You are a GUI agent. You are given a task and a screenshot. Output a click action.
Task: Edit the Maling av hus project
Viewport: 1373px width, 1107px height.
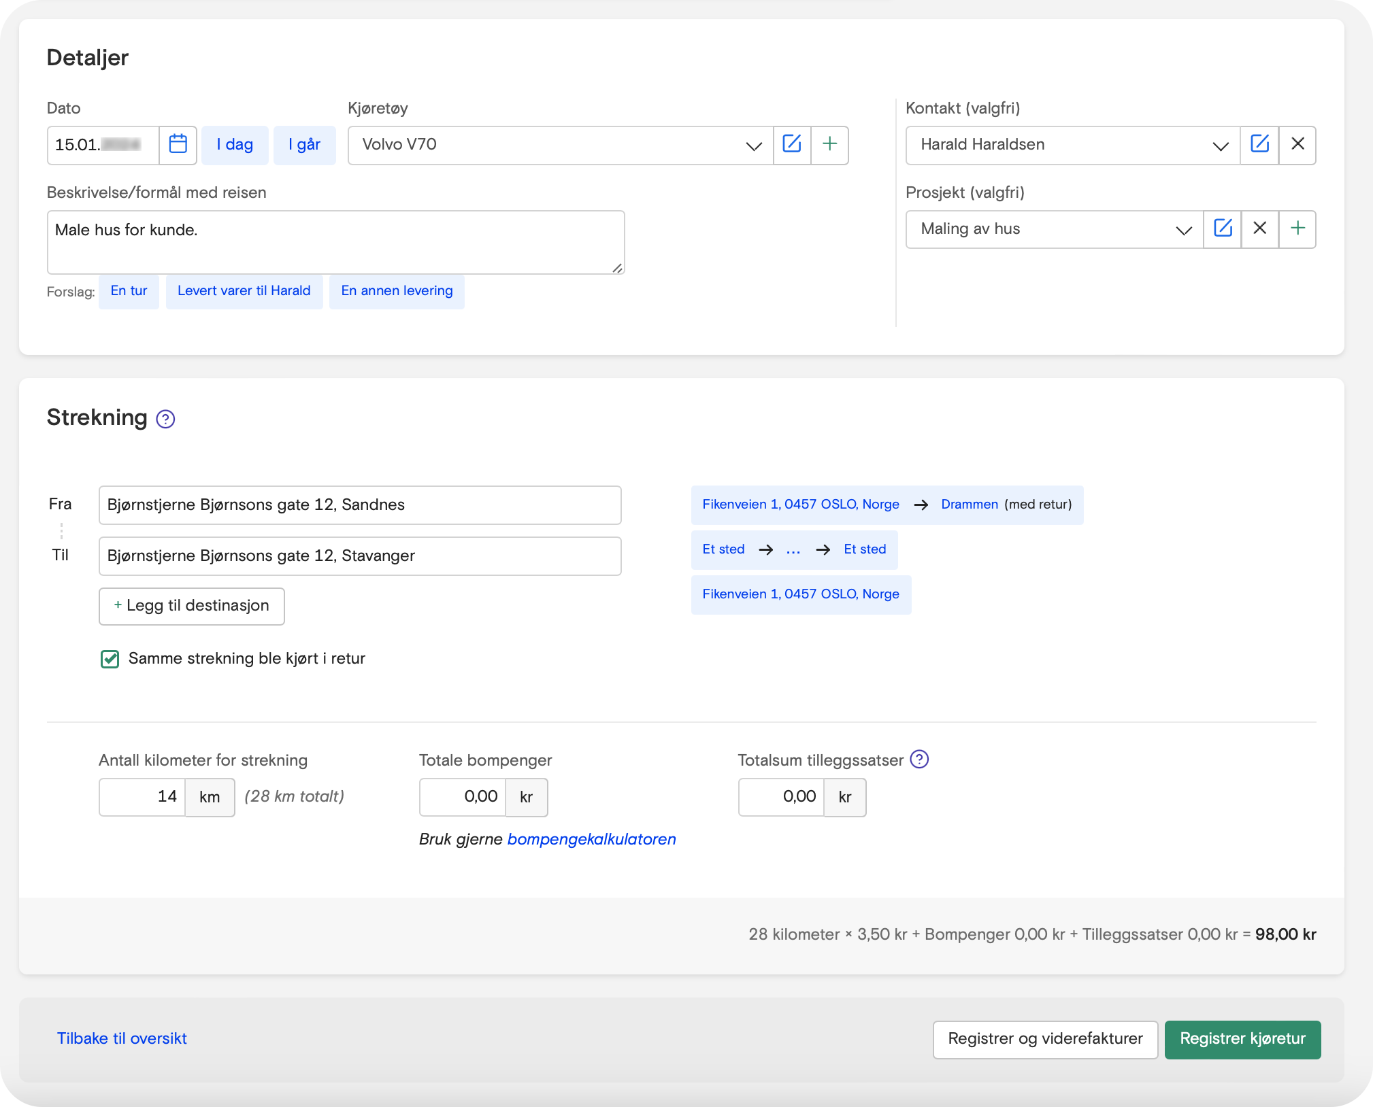[1223, 229]
